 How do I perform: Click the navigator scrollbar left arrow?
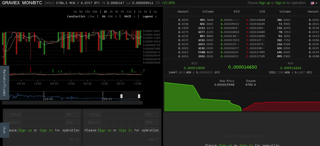(x=3, y=103)
